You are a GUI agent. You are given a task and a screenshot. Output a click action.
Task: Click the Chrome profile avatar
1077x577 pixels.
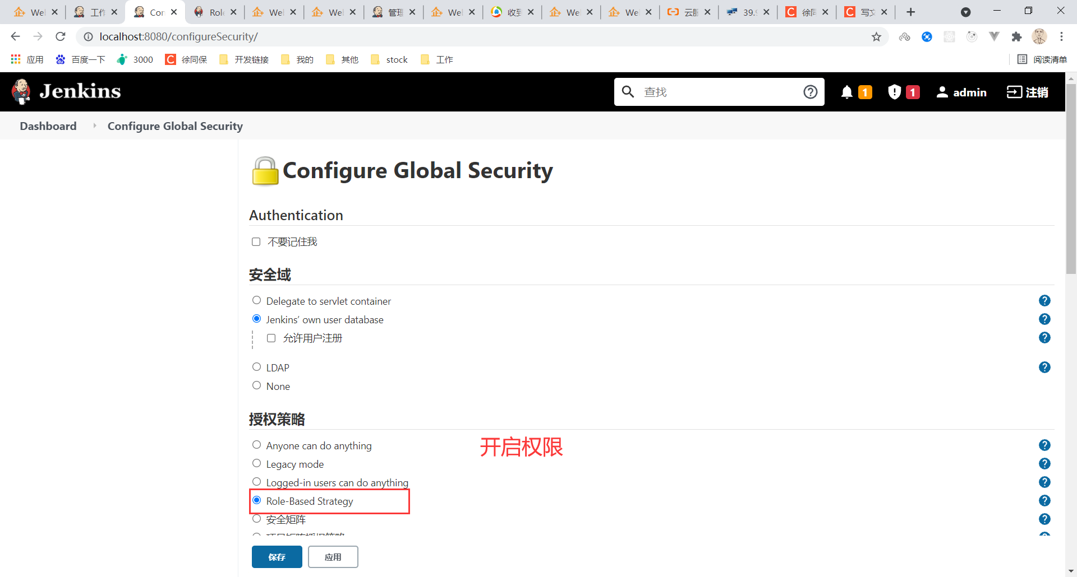pos(1039,36)
